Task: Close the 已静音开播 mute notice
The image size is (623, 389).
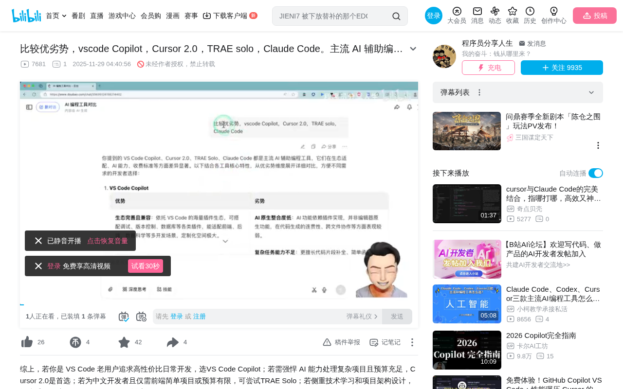Action: coord(38,241)
